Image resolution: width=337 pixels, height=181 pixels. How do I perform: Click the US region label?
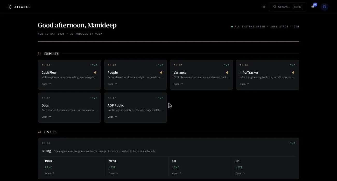coord(237,161)
